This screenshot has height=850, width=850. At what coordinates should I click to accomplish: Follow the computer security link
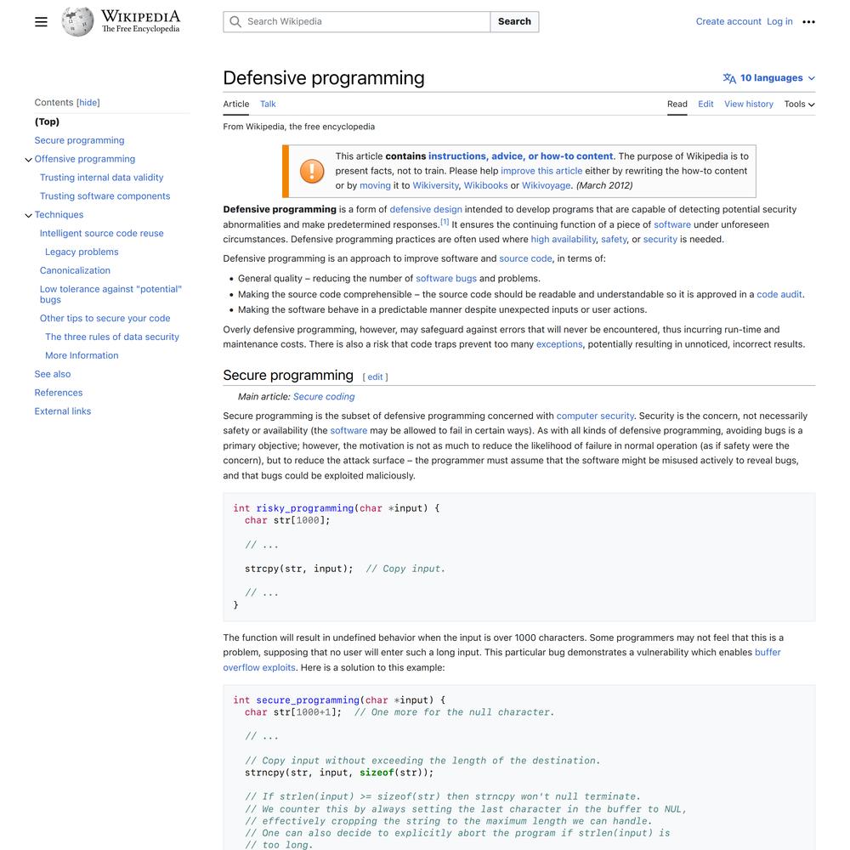pos(595,416)
